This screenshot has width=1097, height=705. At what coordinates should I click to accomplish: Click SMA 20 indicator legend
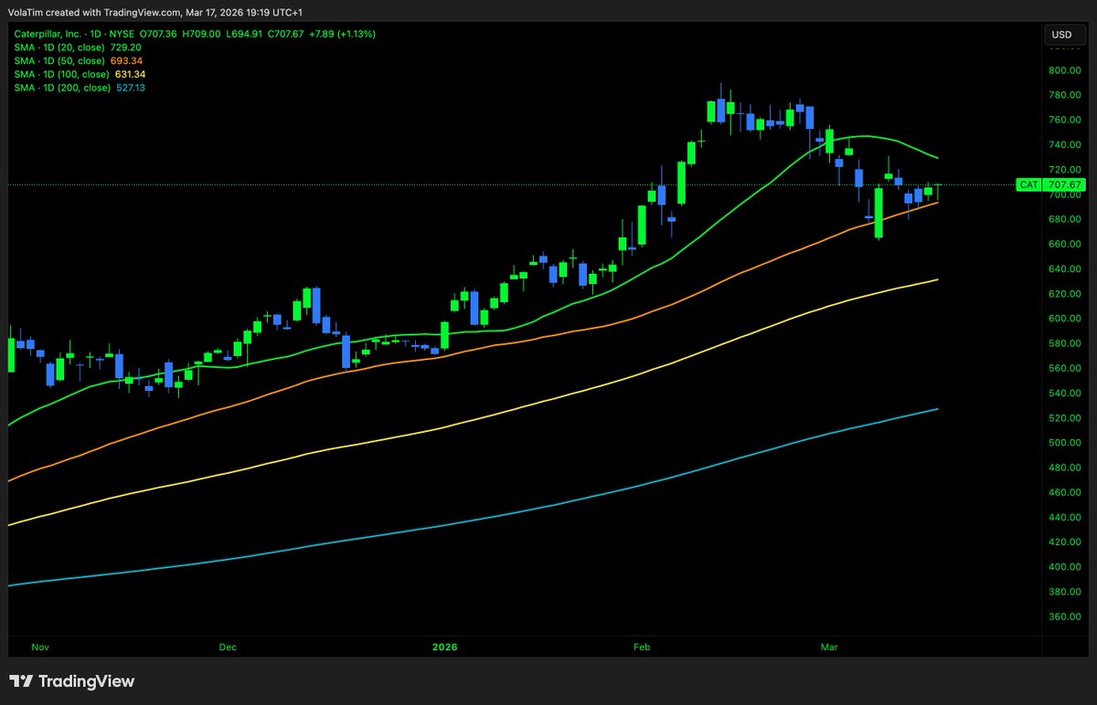click(x=78, y=47)
